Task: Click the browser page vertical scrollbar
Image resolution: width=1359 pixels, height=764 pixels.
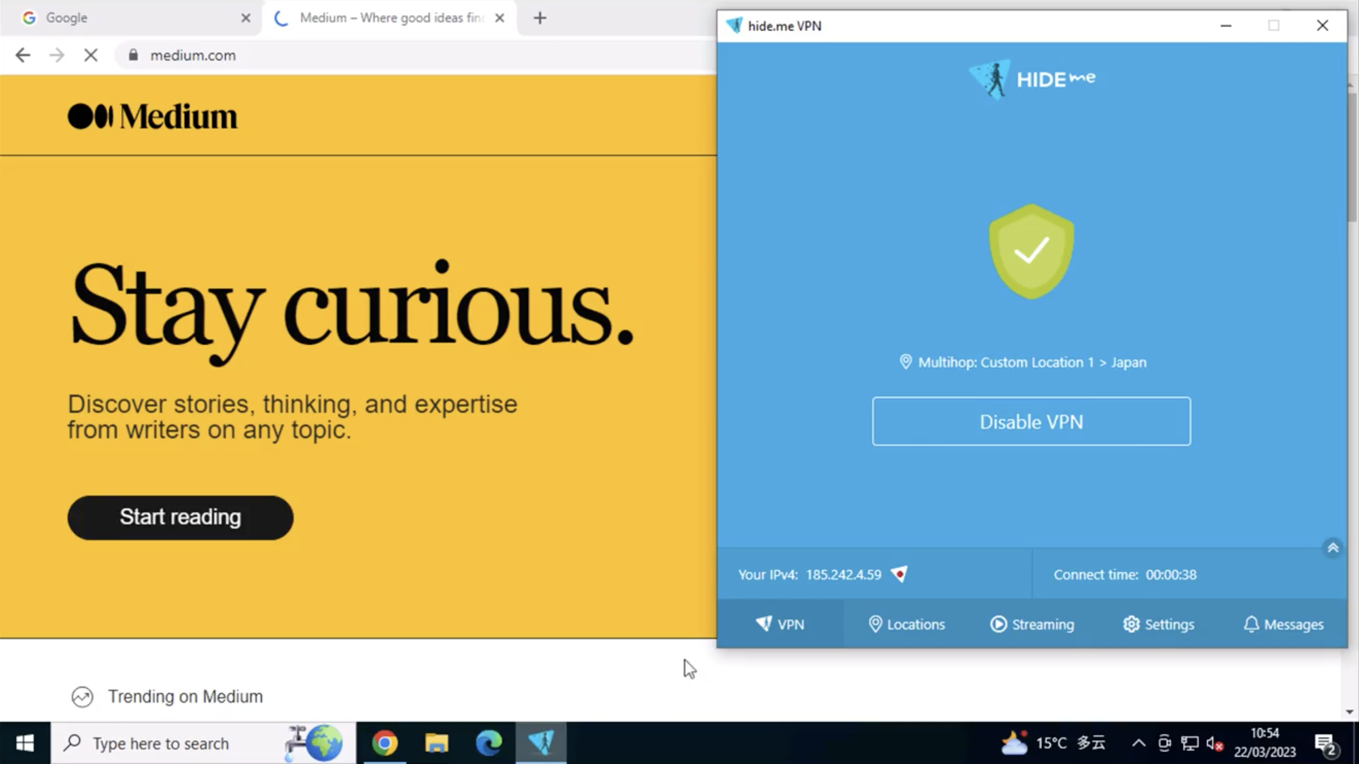Action: click(1352, 159)
